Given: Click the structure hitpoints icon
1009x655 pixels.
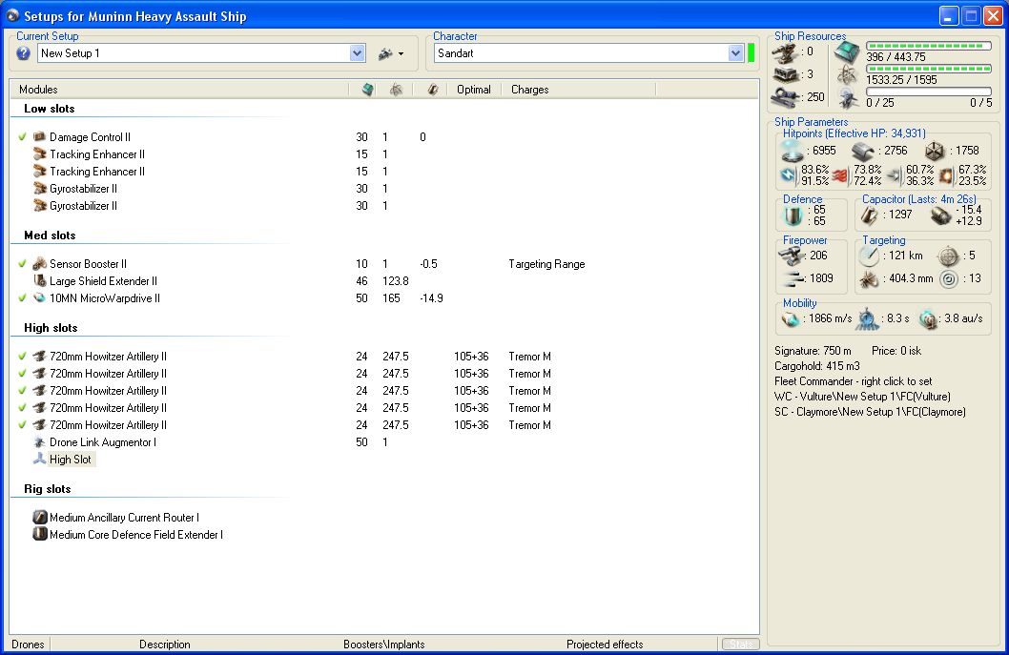Looking at the screenshot, I should tap(935, 152).
